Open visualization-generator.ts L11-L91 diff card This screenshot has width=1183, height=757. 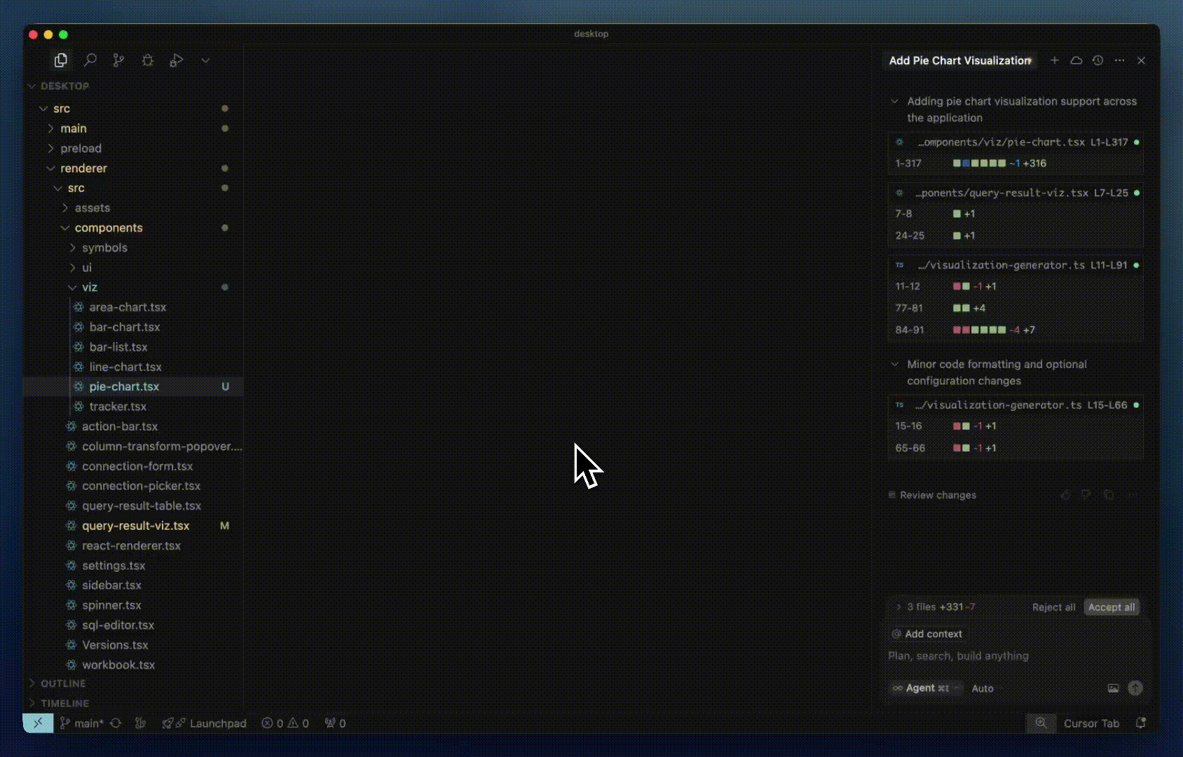pos(1016,265)
